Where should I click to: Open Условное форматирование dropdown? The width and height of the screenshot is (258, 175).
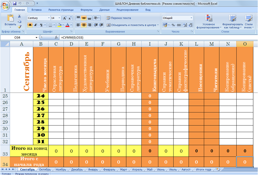tap(209, 21)
